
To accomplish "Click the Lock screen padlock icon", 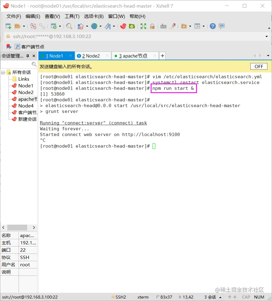I will coord(152,26).
